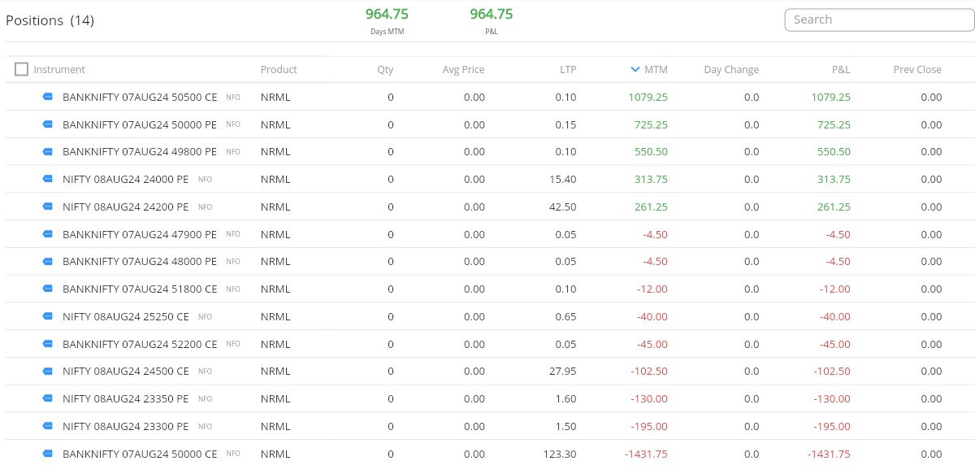
Task: Sort positions by Qty column header
Action: pyautogui.click(x=385, y=70)
